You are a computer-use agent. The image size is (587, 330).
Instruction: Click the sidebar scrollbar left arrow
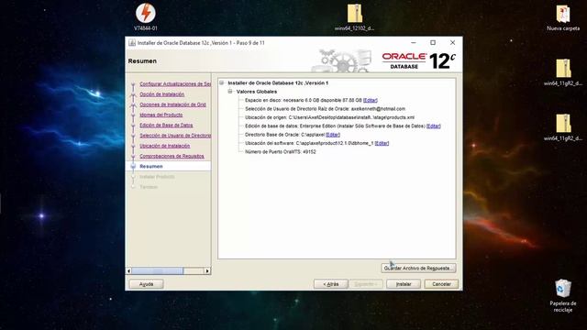pyautogui.click(x=129, y=270)
